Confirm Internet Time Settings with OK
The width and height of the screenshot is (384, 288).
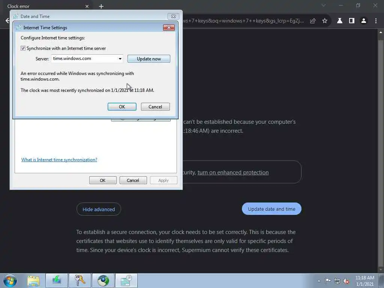click(x=122, y=107)
